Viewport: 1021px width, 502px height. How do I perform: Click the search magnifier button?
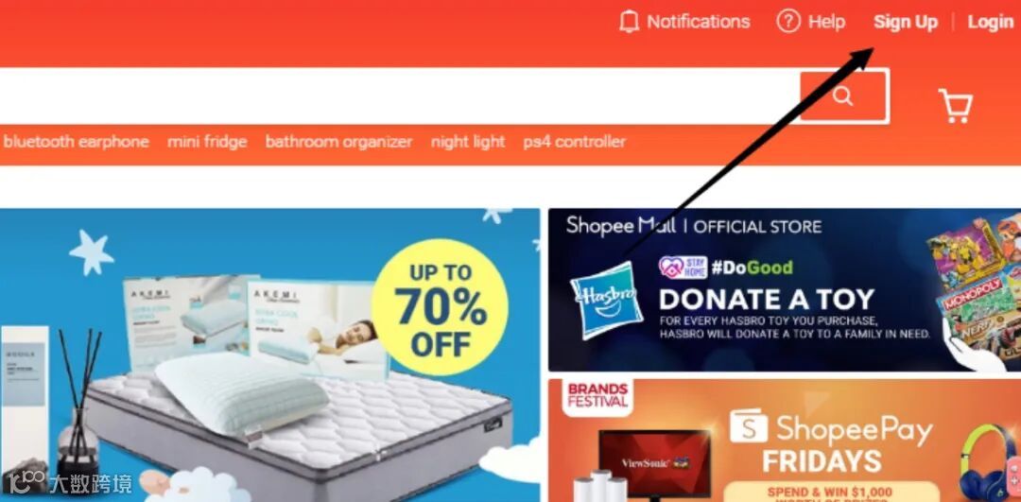844,96
